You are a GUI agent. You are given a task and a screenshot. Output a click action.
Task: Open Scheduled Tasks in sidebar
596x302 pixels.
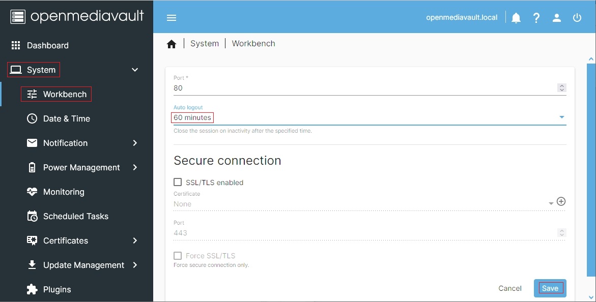(x=75, y=216)
